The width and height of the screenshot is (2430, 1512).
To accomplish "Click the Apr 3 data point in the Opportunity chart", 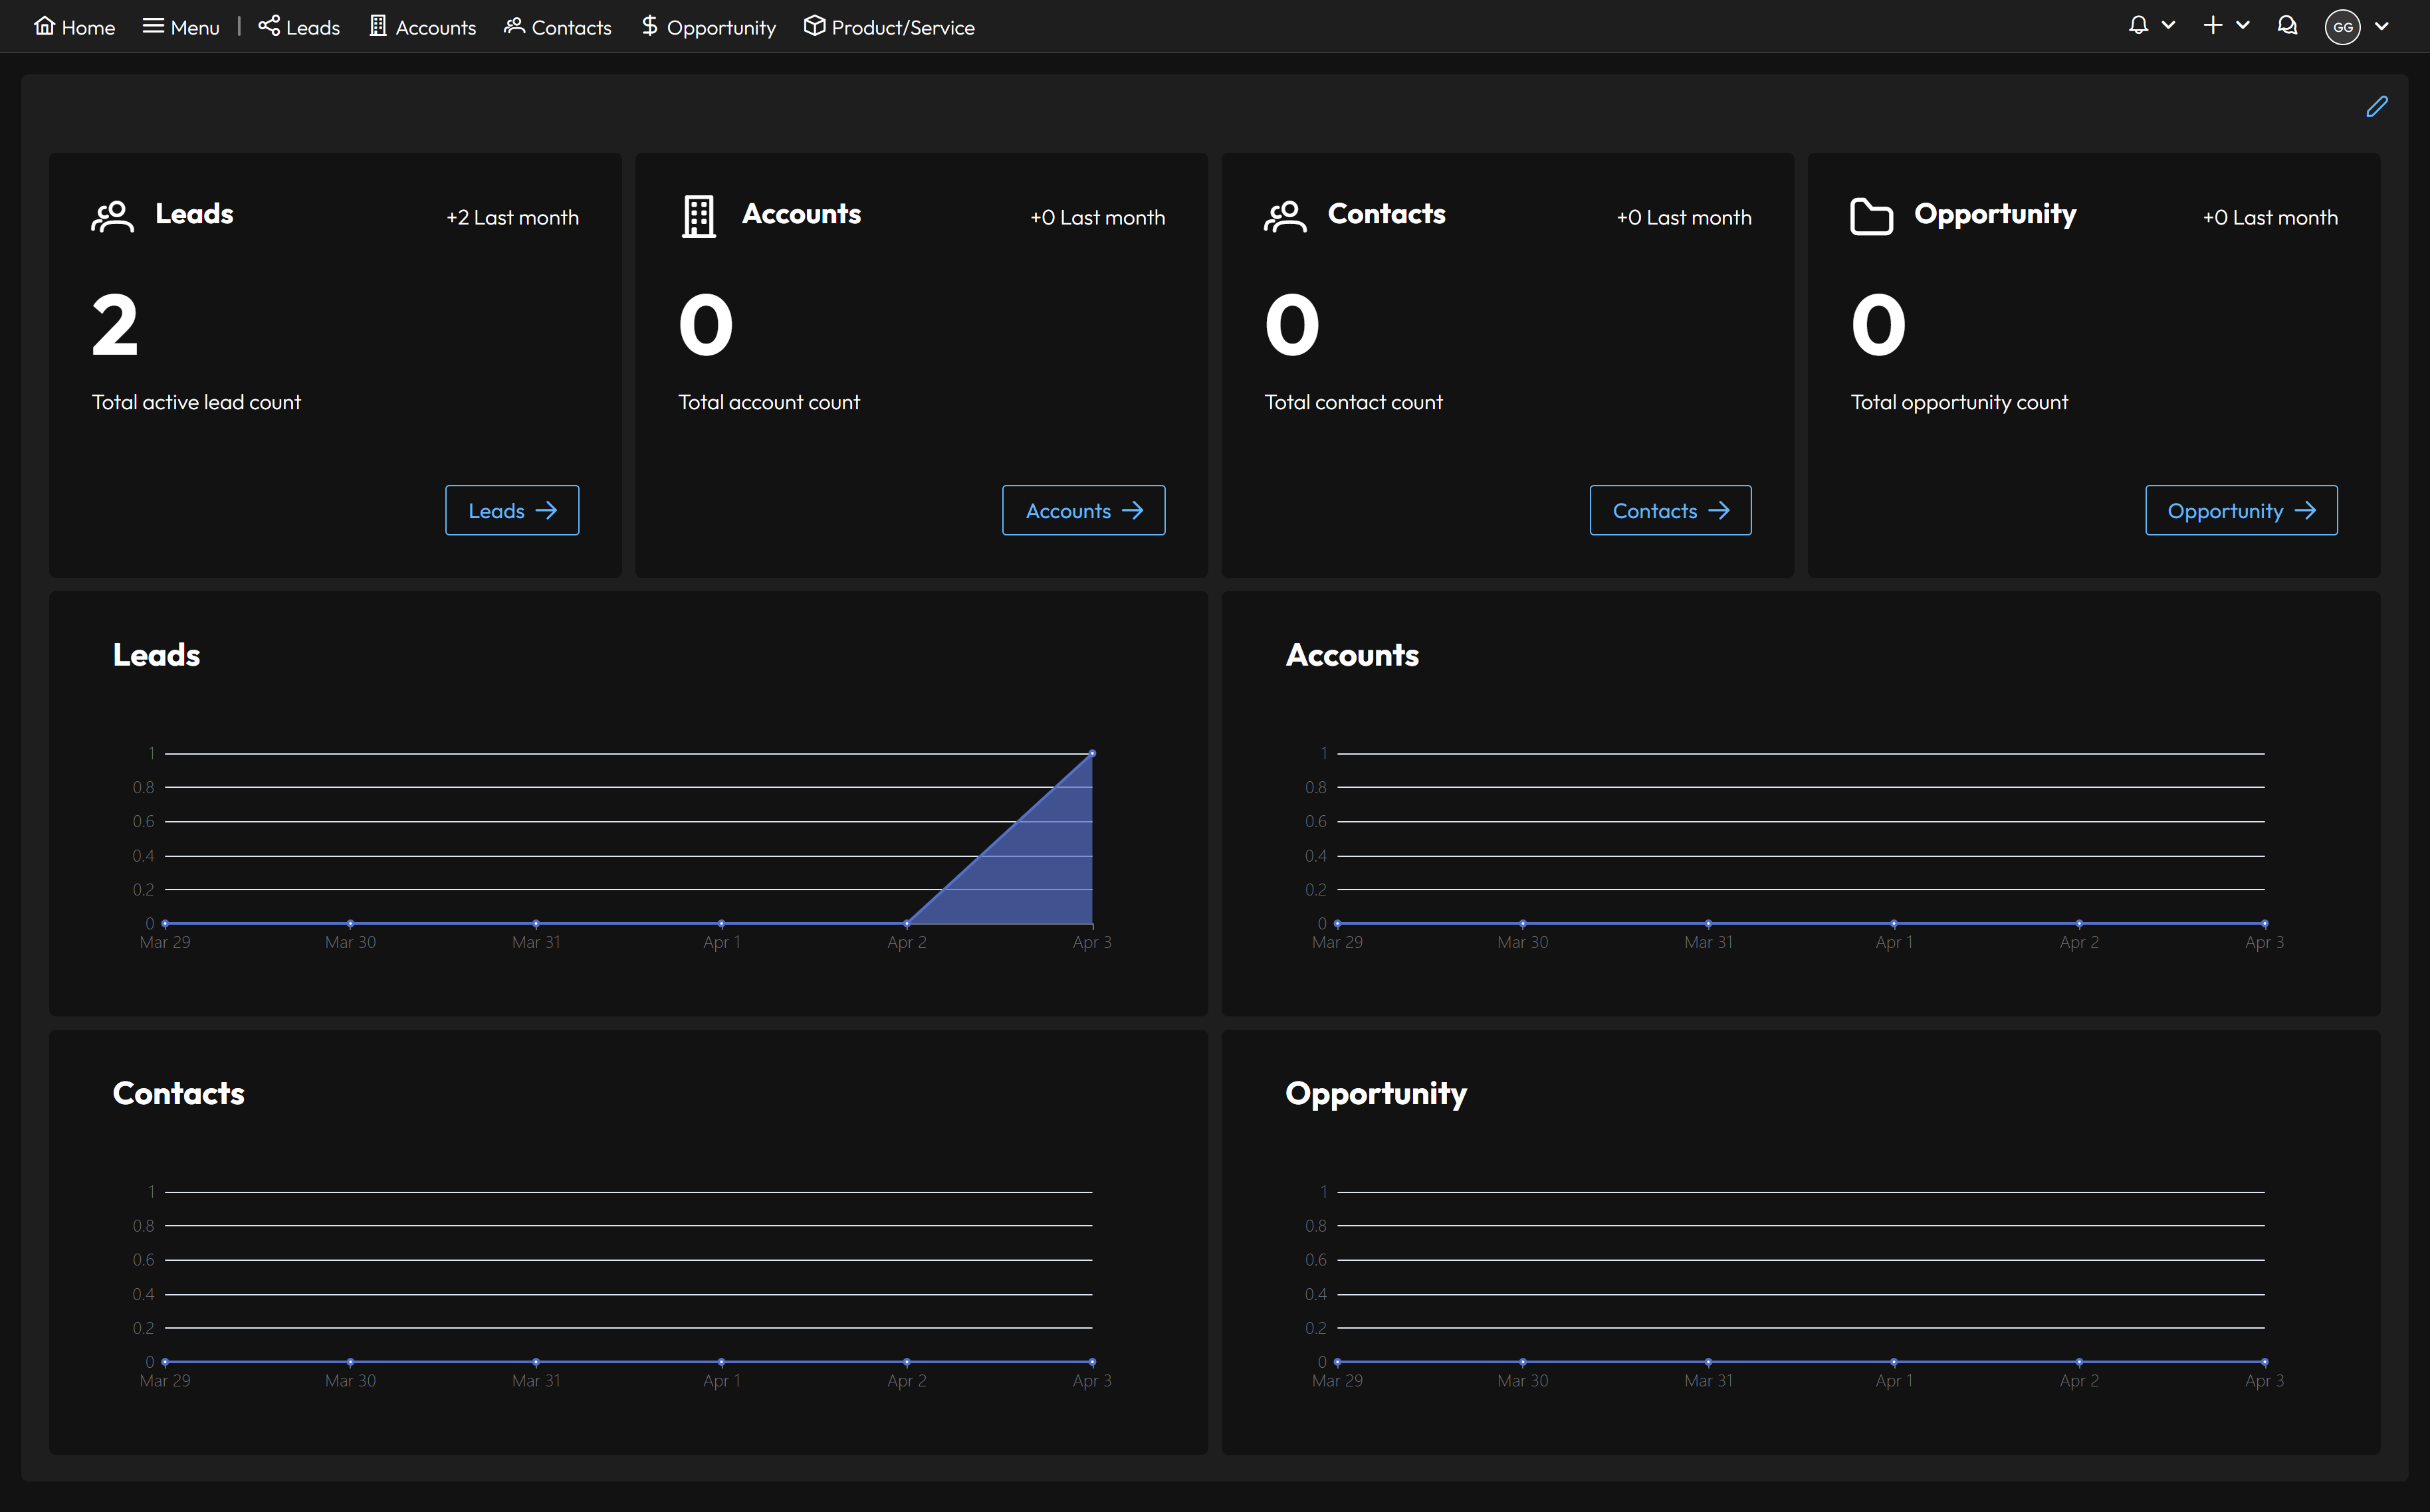I will [x=2265, y=1362].
